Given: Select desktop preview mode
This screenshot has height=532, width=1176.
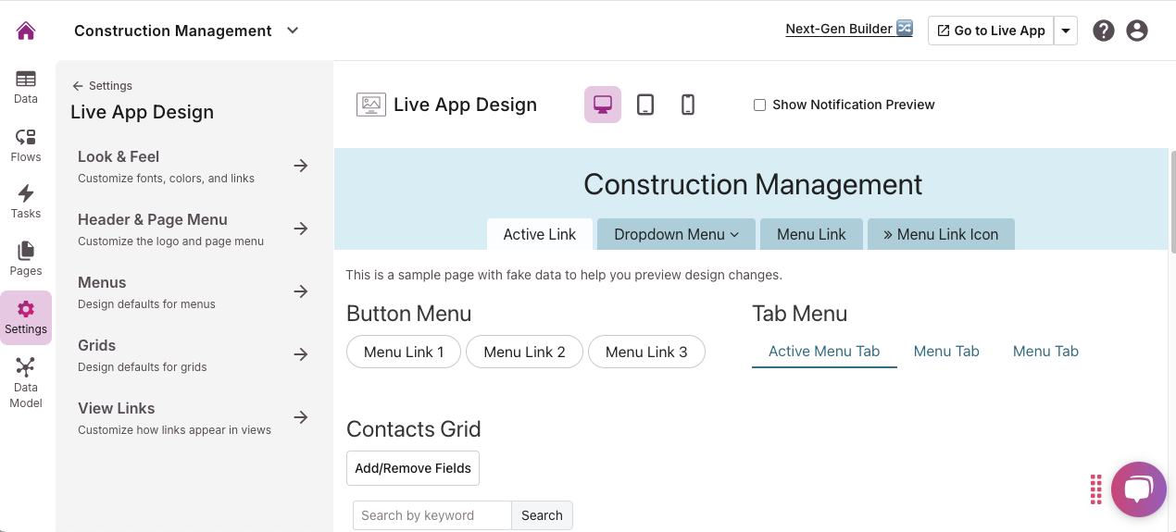Looking at the screenshot, I should [x=603, y=105].
